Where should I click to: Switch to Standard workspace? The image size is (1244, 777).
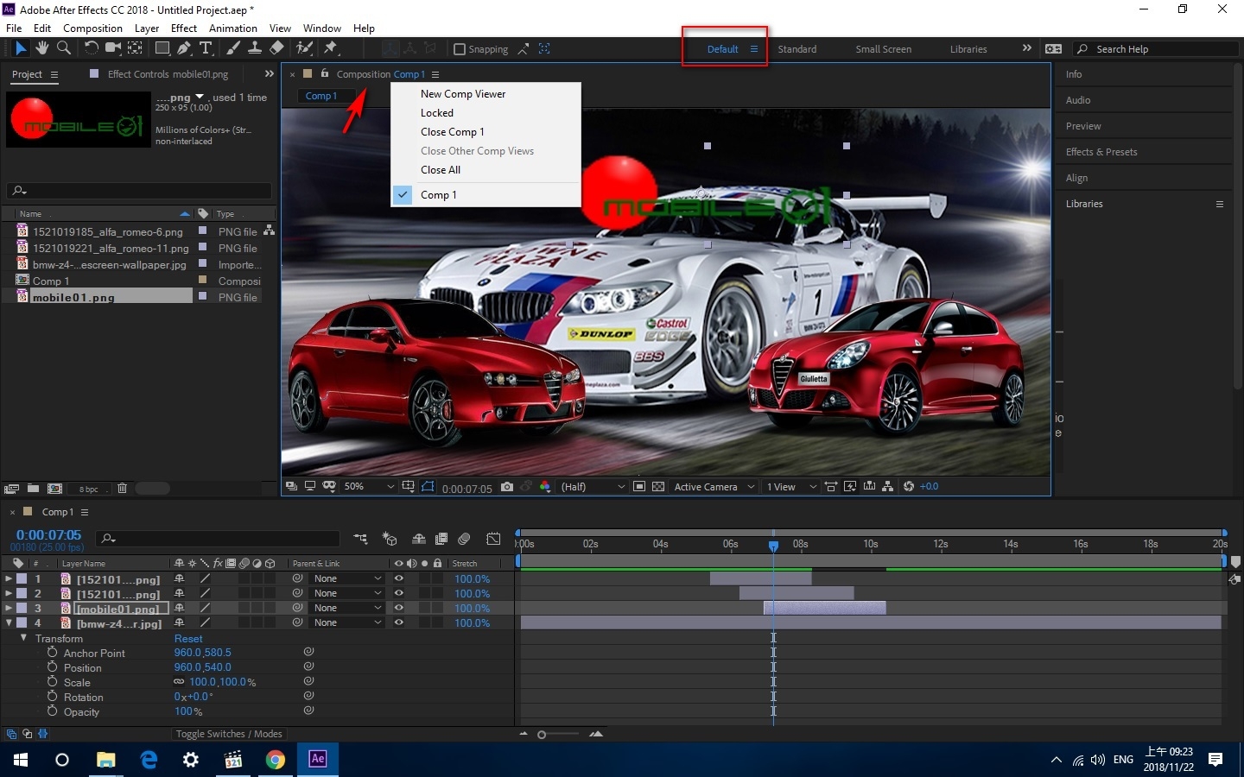[x=797, y=49]
